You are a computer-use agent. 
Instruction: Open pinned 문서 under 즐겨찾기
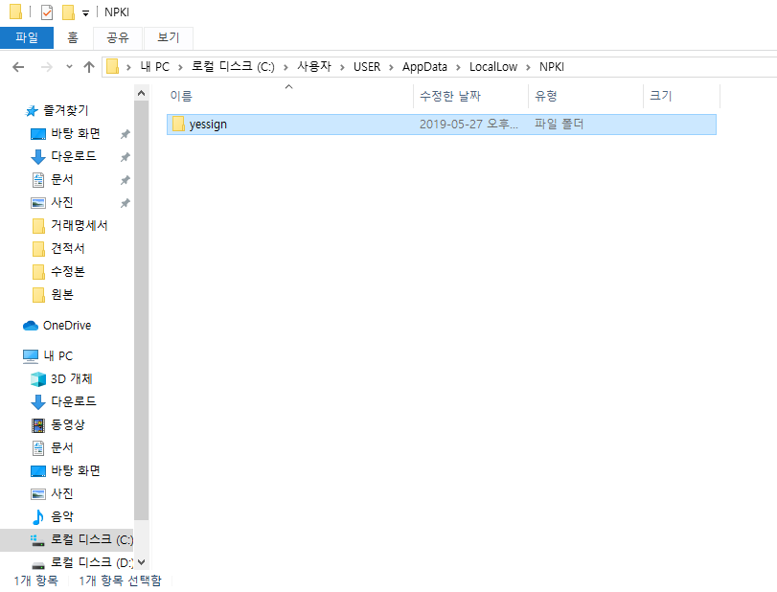tap(62, 179)
